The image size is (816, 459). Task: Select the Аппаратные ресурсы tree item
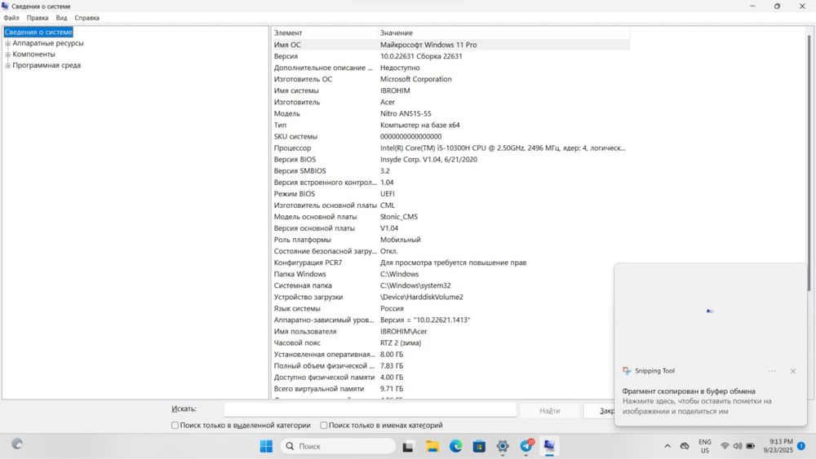click(x=48, y=44)
